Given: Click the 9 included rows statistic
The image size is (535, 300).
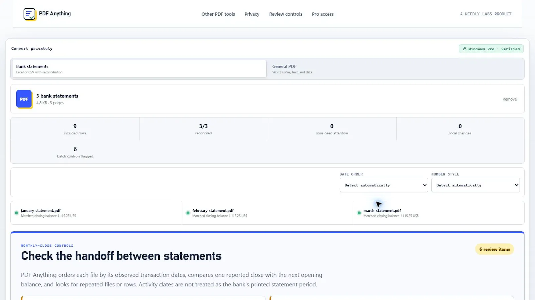Looking at the screenshot, I should (x=75, y=129).
